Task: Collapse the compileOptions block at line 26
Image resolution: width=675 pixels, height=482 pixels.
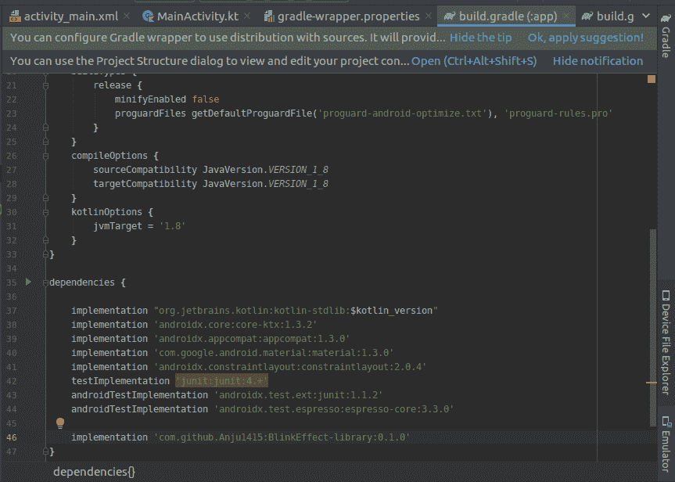Action: coord(46,156)
